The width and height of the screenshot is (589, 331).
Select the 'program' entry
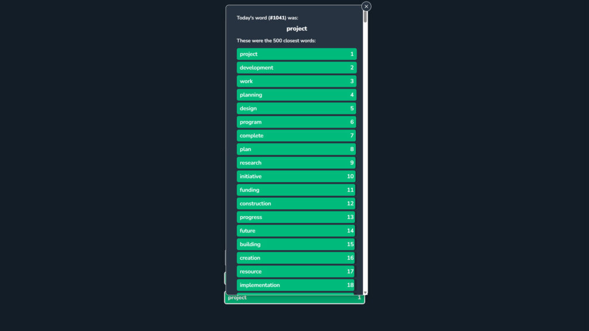(x=296, y=122)
